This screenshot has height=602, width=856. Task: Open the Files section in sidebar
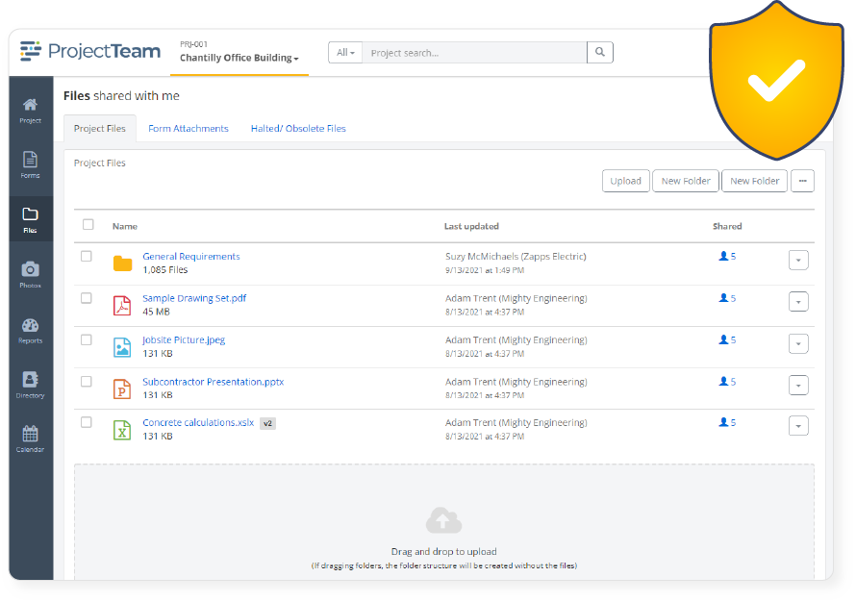pos(30,219)
